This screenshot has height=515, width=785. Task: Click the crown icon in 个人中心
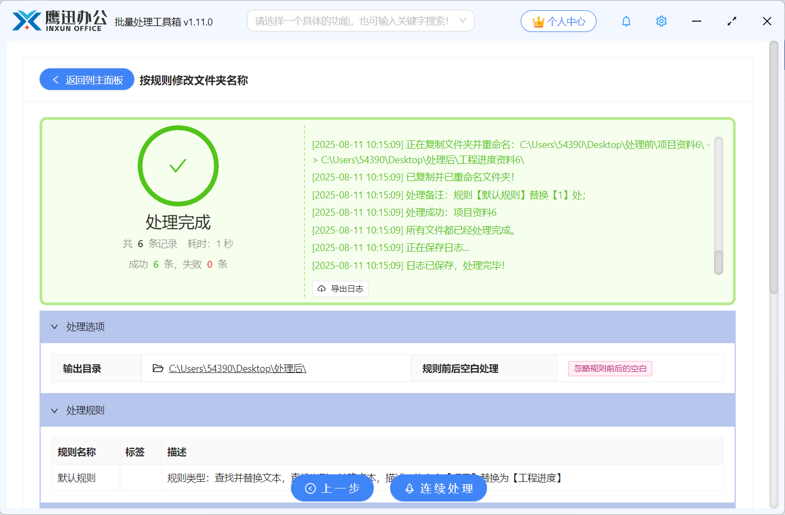pos(539,22)
